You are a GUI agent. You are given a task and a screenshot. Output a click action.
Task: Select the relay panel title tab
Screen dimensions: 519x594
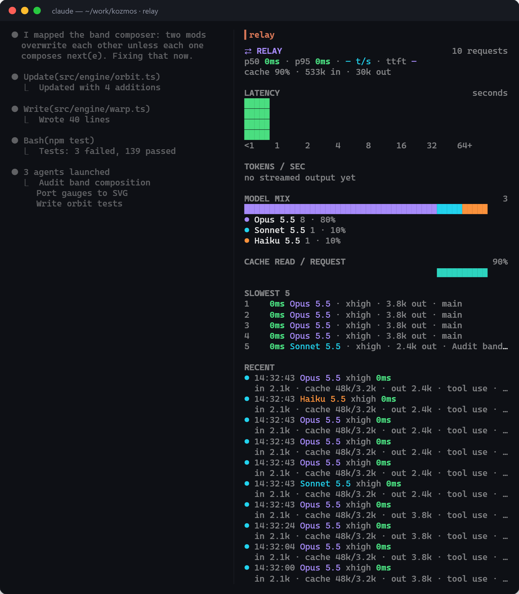pyautogui.click(x=259, y=35)
